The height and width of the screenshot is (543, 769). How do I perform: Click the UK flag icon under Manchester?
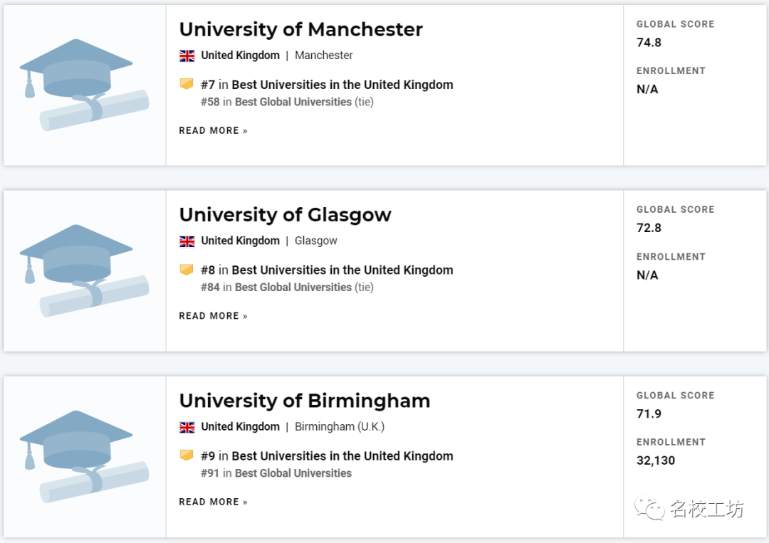pyautogui.click(x=187, y=56)
